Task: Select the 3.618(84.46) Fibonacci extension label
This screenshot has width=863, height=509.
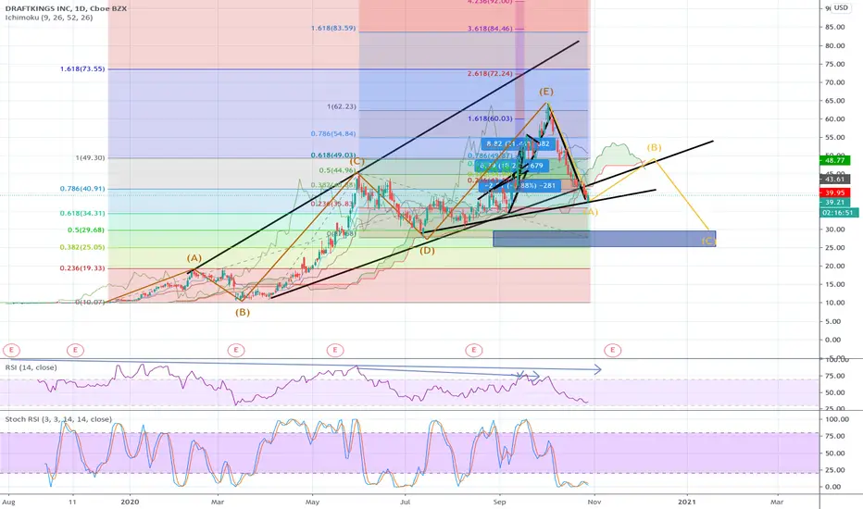Action: (x=490, y=29)
